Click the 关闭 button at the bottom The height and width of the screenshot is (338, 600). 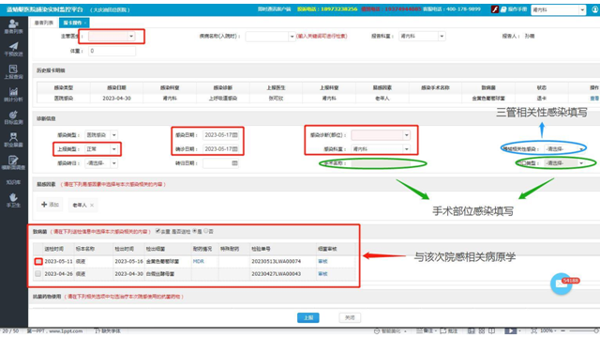pos(350,317)
